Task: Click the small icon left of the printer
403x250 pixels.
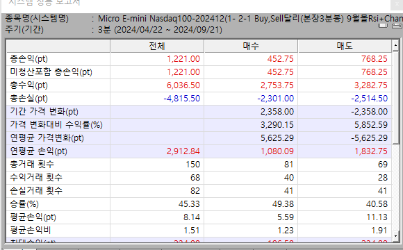Action: pyautogui.click(x=383, y=26)
